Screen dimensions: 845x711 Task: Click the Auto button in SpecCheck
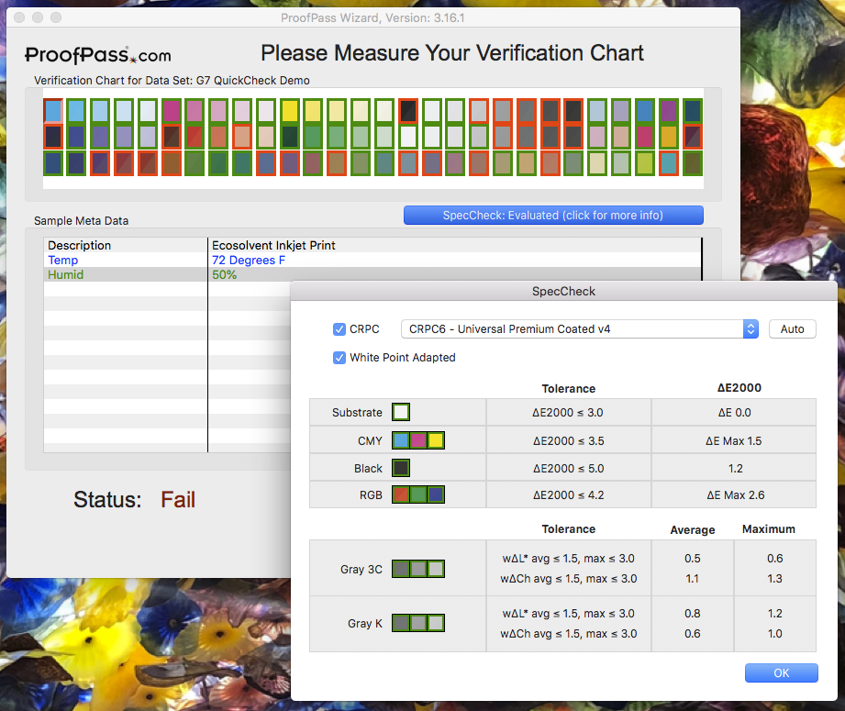click(792, 328)
